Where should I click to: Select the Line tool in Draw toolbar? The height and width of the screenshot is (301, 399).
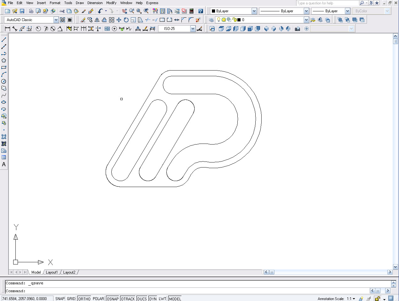tap(4, 40)
